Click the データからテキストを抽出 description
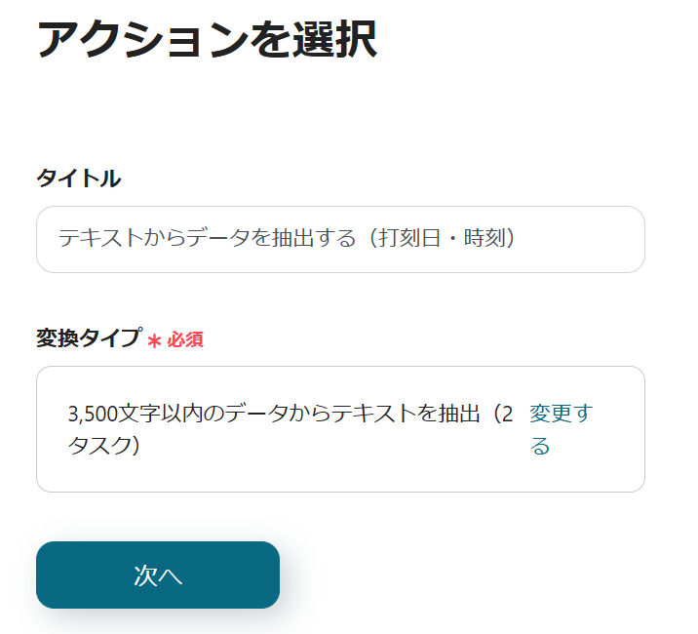This screenshot has height=634, width=698. coord(353,414)
